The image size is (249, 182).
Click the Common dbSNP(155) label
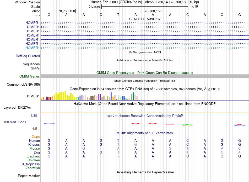(x=23, y=85)
